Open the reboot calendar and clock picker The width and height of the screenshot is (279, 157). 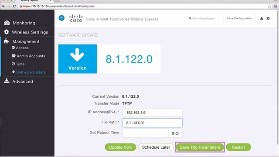pos(175,133)
